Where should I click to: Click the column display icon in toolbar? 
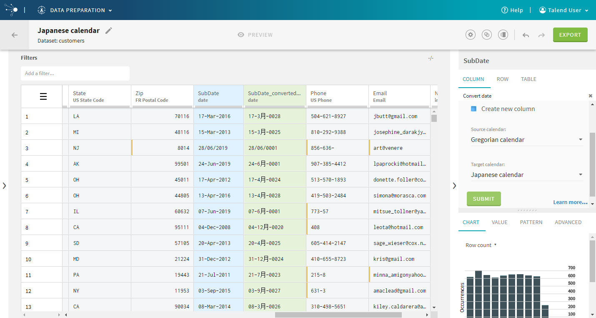coord(503,35)
